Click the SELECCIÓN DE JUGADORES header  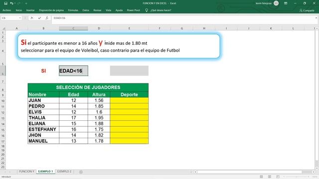coord(88,88)
